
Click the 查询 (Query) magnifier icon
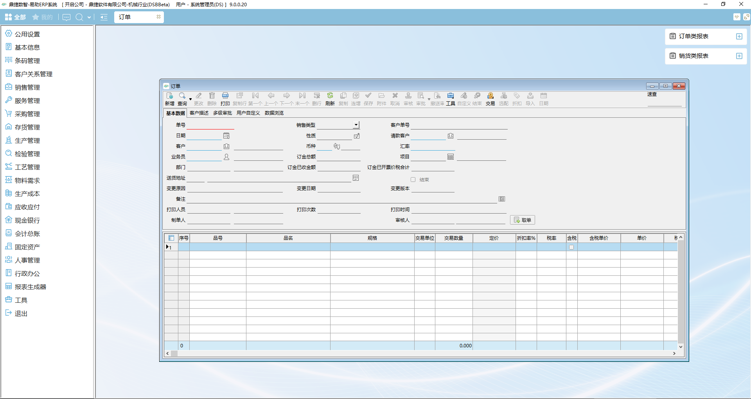coord(182,96)
